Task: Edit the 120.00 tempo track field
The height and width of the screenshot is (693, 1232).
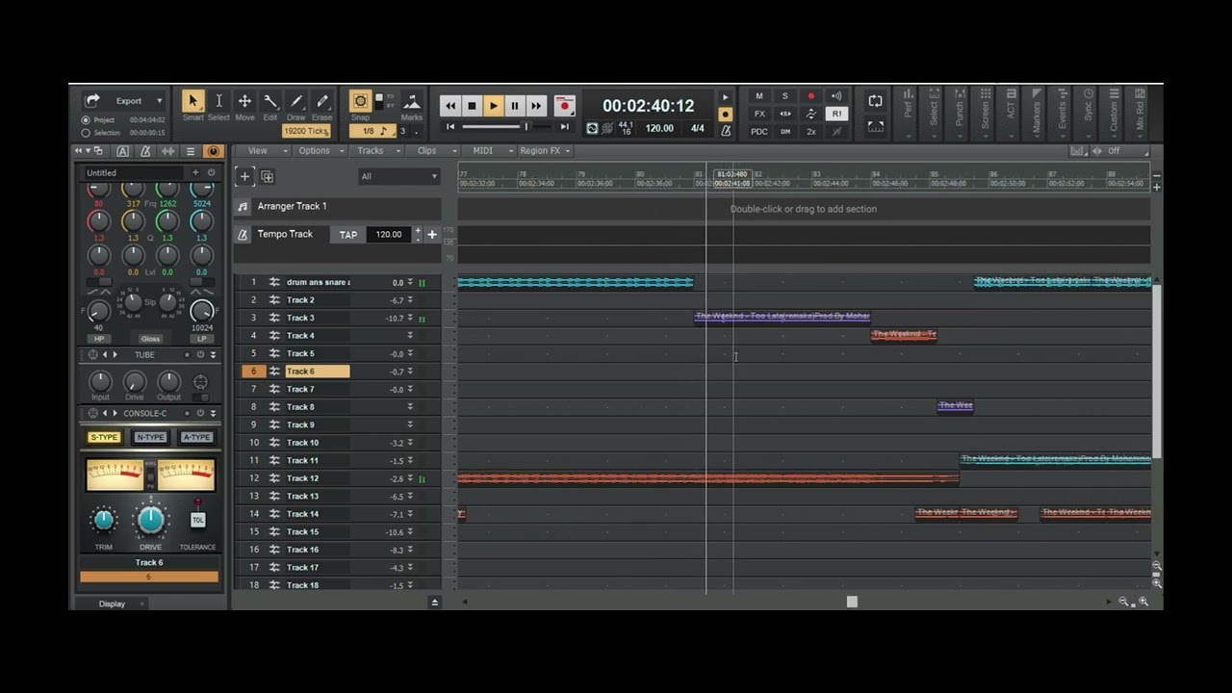Action: (x=389, y=235)
